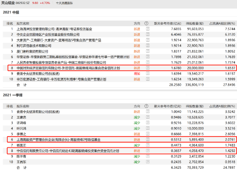Open the detail icon for 叶兴鸿 row

tap(148, 128)
